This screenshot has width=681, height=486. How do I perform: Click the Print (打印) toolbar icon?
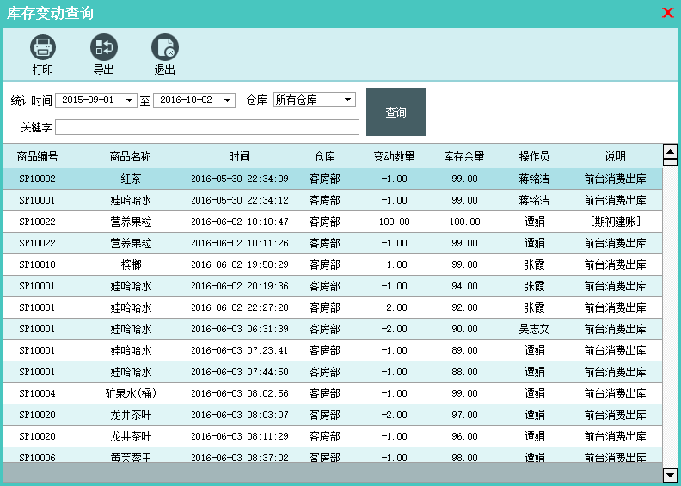(x=43, y=48)
